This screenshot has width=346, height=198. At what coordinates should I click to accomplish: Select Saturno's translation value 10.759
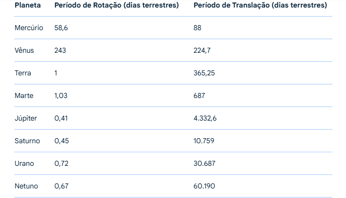[204, 141]
